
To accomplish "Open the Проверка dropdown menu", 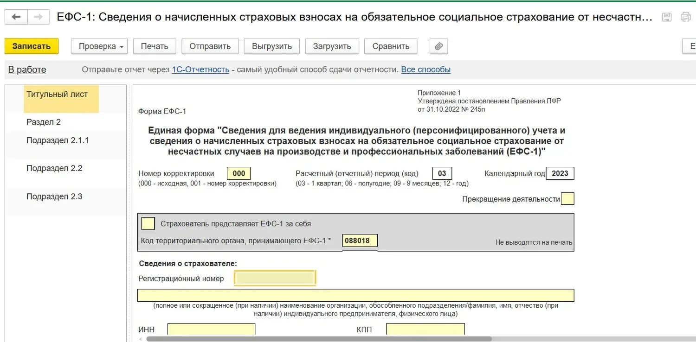I will [99, 46].
